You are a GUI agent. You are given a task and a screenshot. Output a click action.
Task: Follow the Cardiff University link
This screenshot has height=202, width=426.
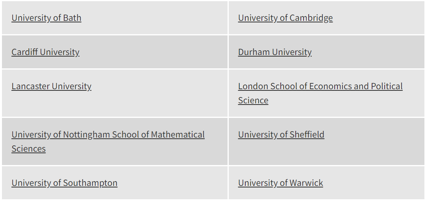point(45,52)
